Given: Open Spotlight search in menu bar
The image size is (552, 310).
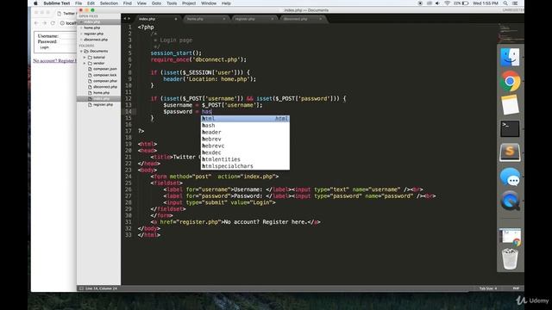Looking at the screenshot, I should coord(505,3).
